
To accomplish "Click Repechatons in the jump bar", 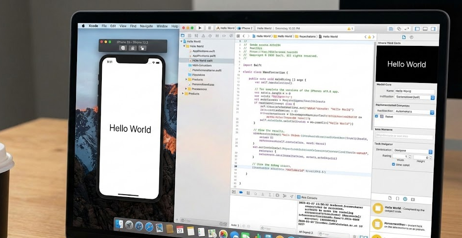I will click(308, 37).
